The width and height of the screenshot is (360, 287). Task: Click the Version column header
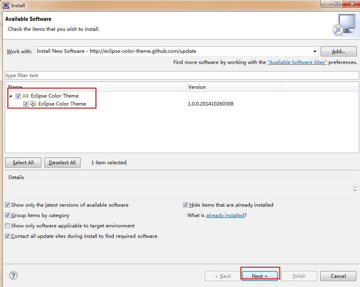tap(234, 87)
